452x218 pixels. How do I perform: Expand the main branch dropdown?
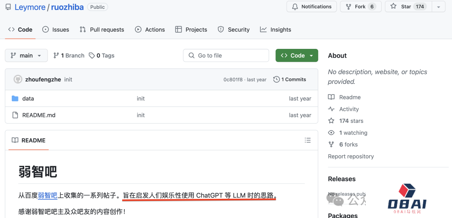[x=26, y=56]
